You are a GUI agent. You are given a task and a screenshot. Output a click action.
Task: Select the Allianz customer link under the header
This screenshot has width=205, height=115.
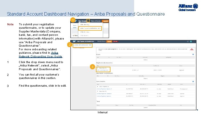click(82, 45)
